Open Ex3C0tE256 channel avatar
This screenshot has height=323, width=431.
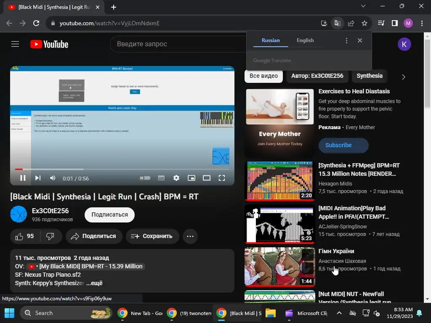[19, 214]
